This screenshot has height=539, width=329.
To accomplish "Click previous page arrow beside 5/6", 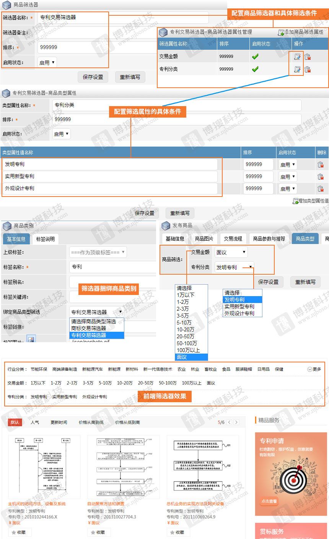I will pyautogui.click(x=230, y=422).
